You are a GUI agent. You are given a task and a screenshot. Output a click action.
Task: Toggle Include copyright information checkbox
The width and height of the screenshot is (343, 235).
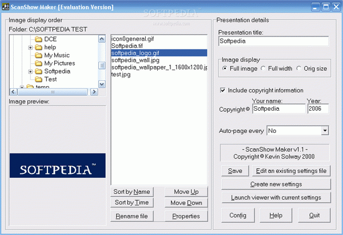[x=223, y=90]
